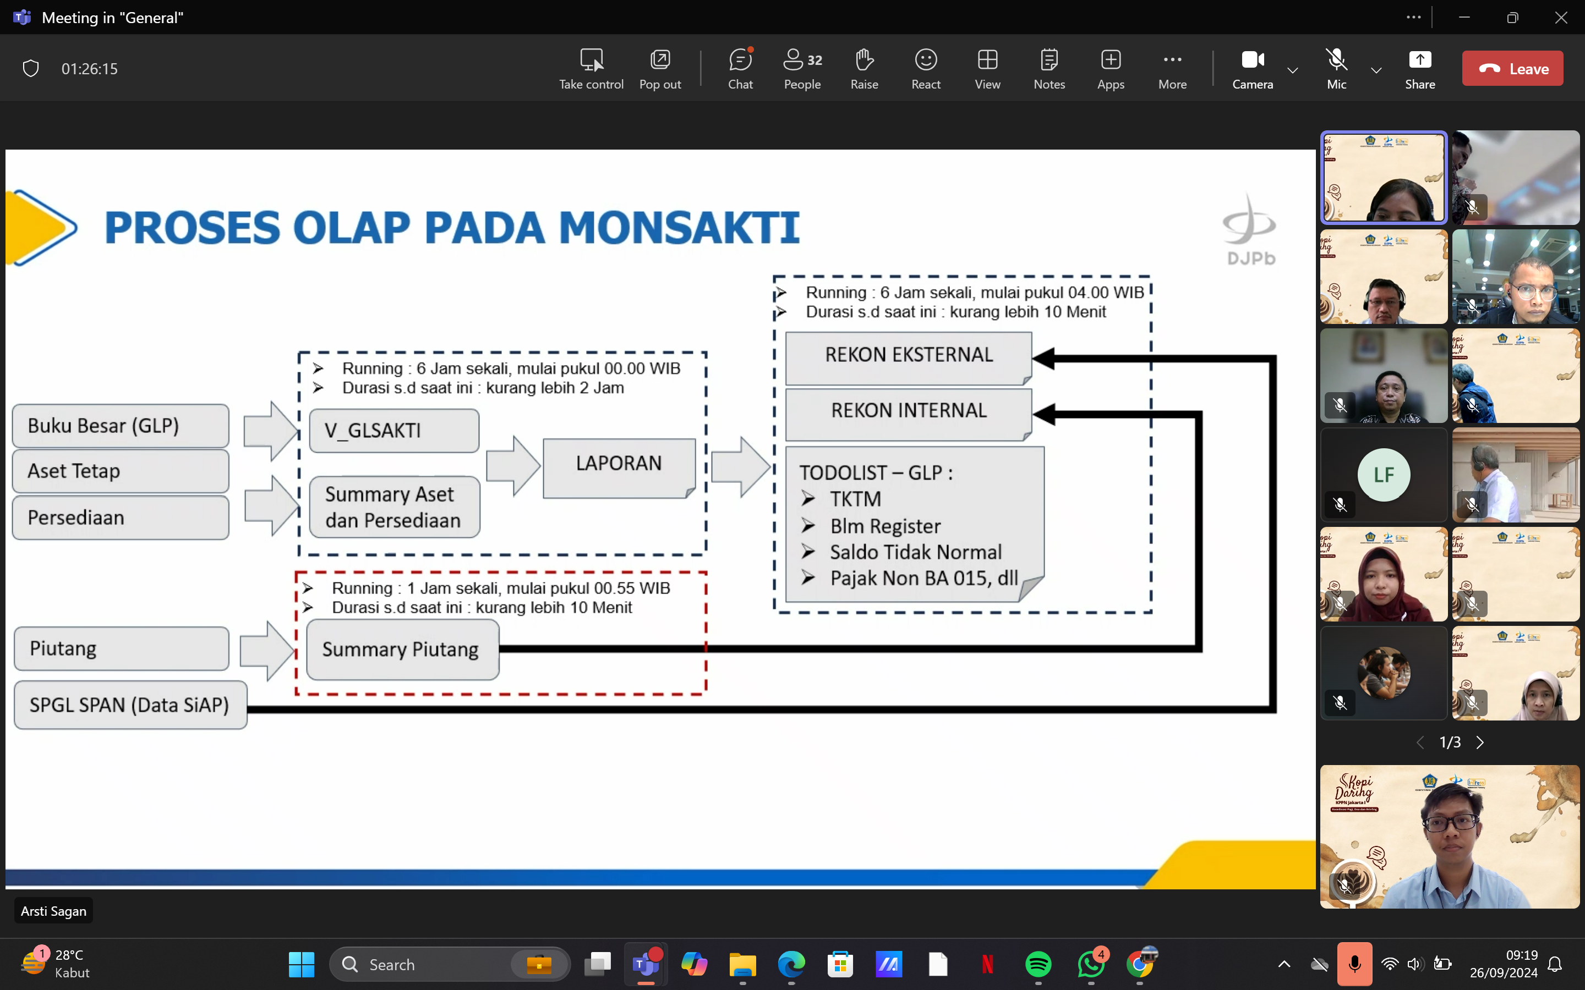The height and width of the screenshot is (990, 1585).
Task: Open the Apps panel
Action: (x=1110, y=68)
